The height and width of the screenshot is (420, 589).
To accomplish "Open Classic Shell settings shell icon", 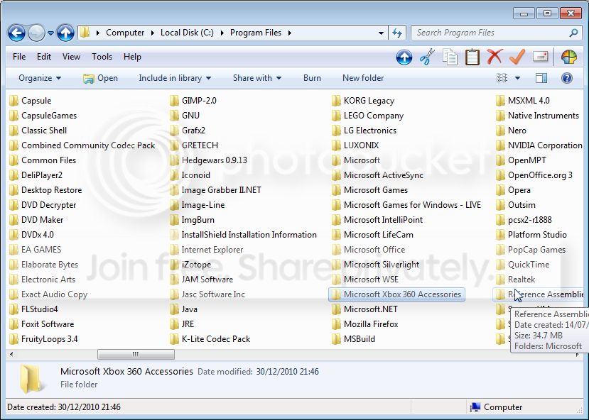I will coord(568,57).
